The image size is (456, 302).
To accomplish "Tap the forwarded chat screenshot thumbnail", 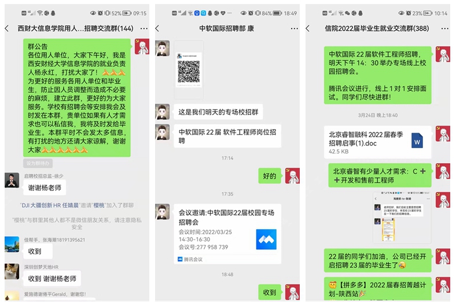I will 402,218.
